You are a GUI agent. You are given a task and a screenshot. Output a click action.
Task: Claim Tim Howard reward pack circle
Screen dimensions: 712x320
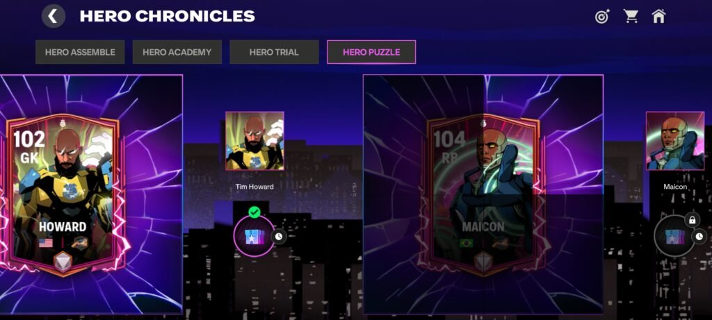pyautogui.click(x=254, y=236)
